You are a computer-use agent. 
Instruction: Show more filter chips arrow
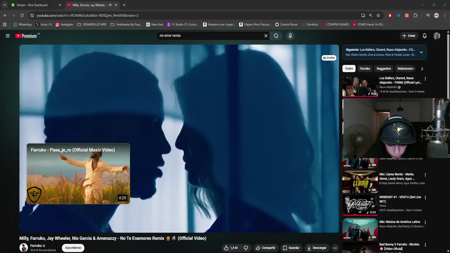422,69
